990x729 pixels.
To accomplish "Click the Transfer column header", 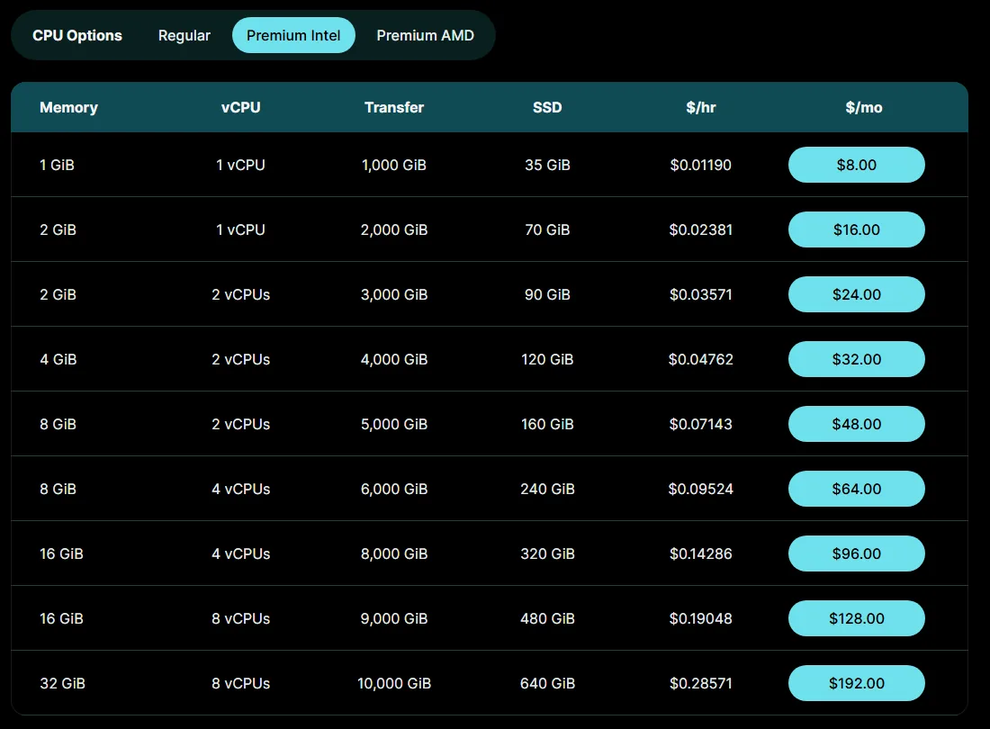I will tap(394, 107).
